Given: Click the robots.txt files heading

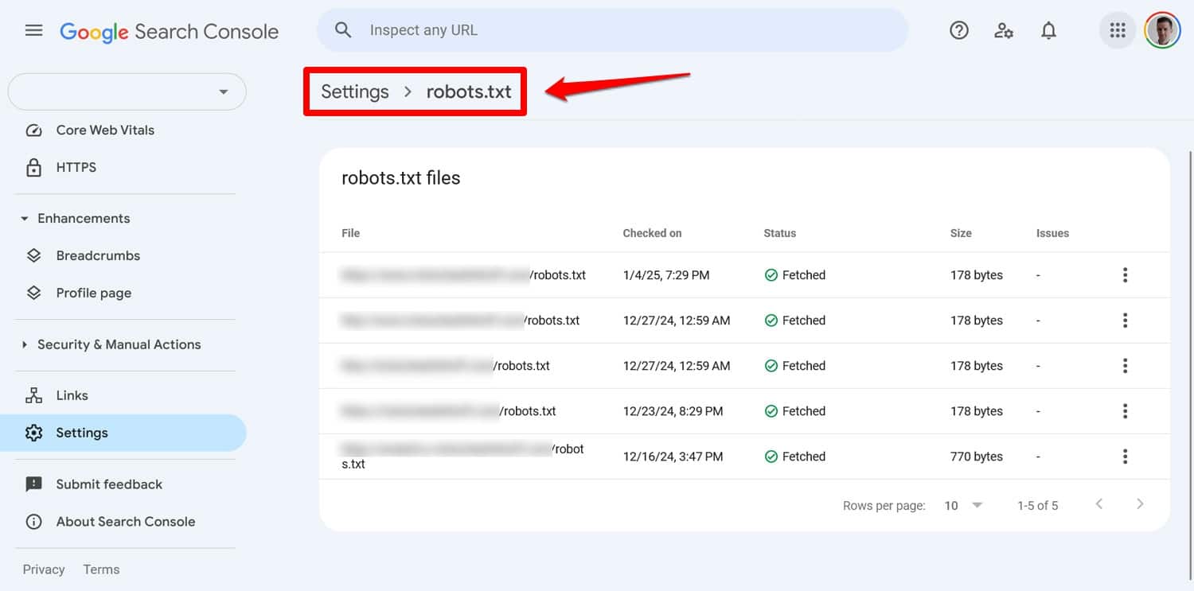Looking at the screenshot, I should pyautogui.click(x=401, y=178).
